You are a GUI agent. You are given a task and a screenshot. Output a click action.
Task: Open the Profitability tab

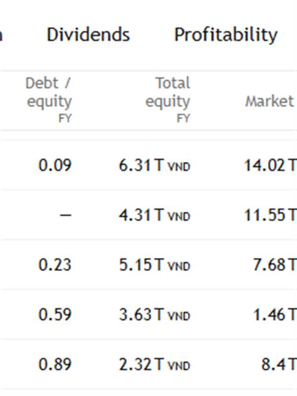(226, 35)
